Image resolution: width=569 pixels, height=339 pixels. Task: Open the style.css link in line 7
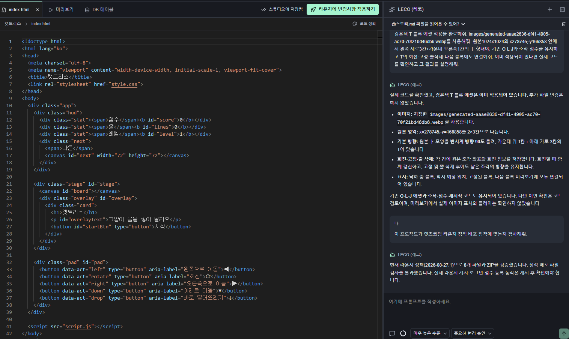(x=124, y=84)
